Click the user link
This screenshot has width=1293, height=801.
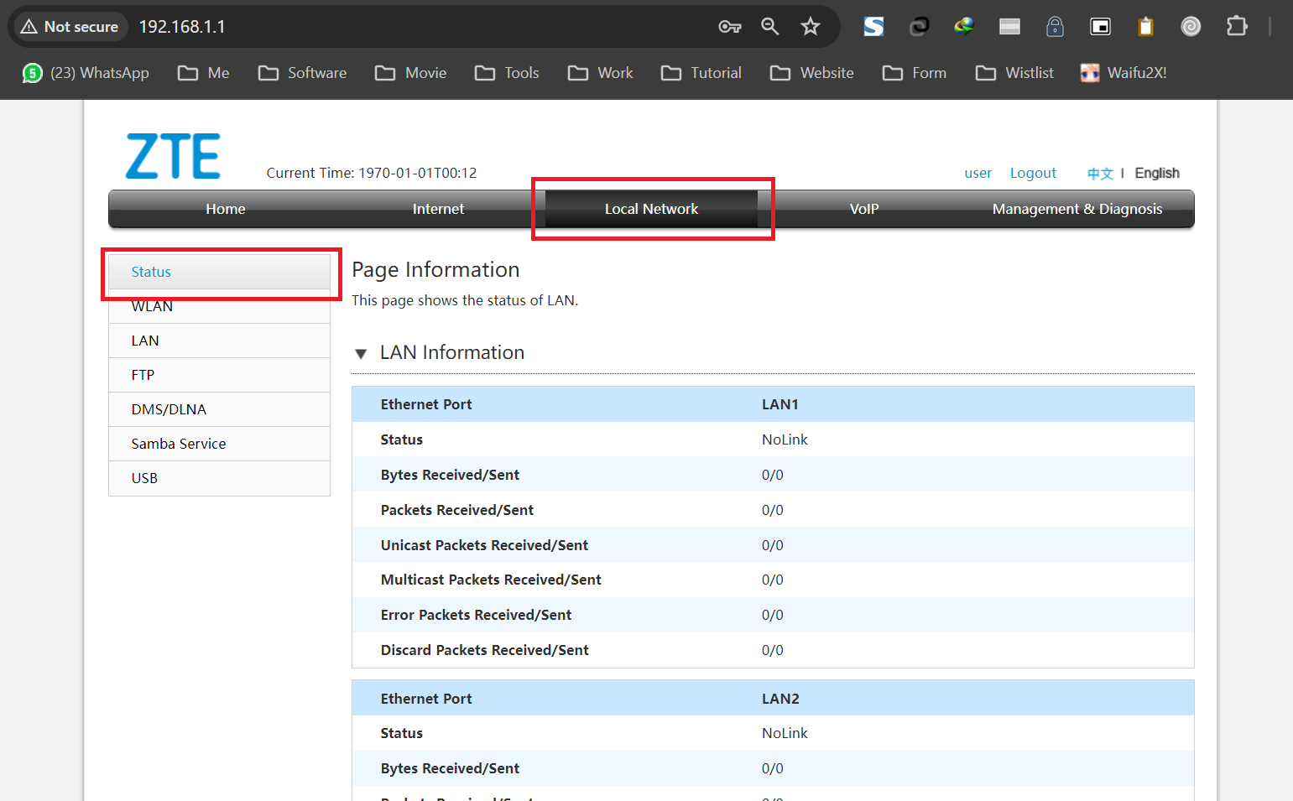pyautogui.click(x=978, y=173)
